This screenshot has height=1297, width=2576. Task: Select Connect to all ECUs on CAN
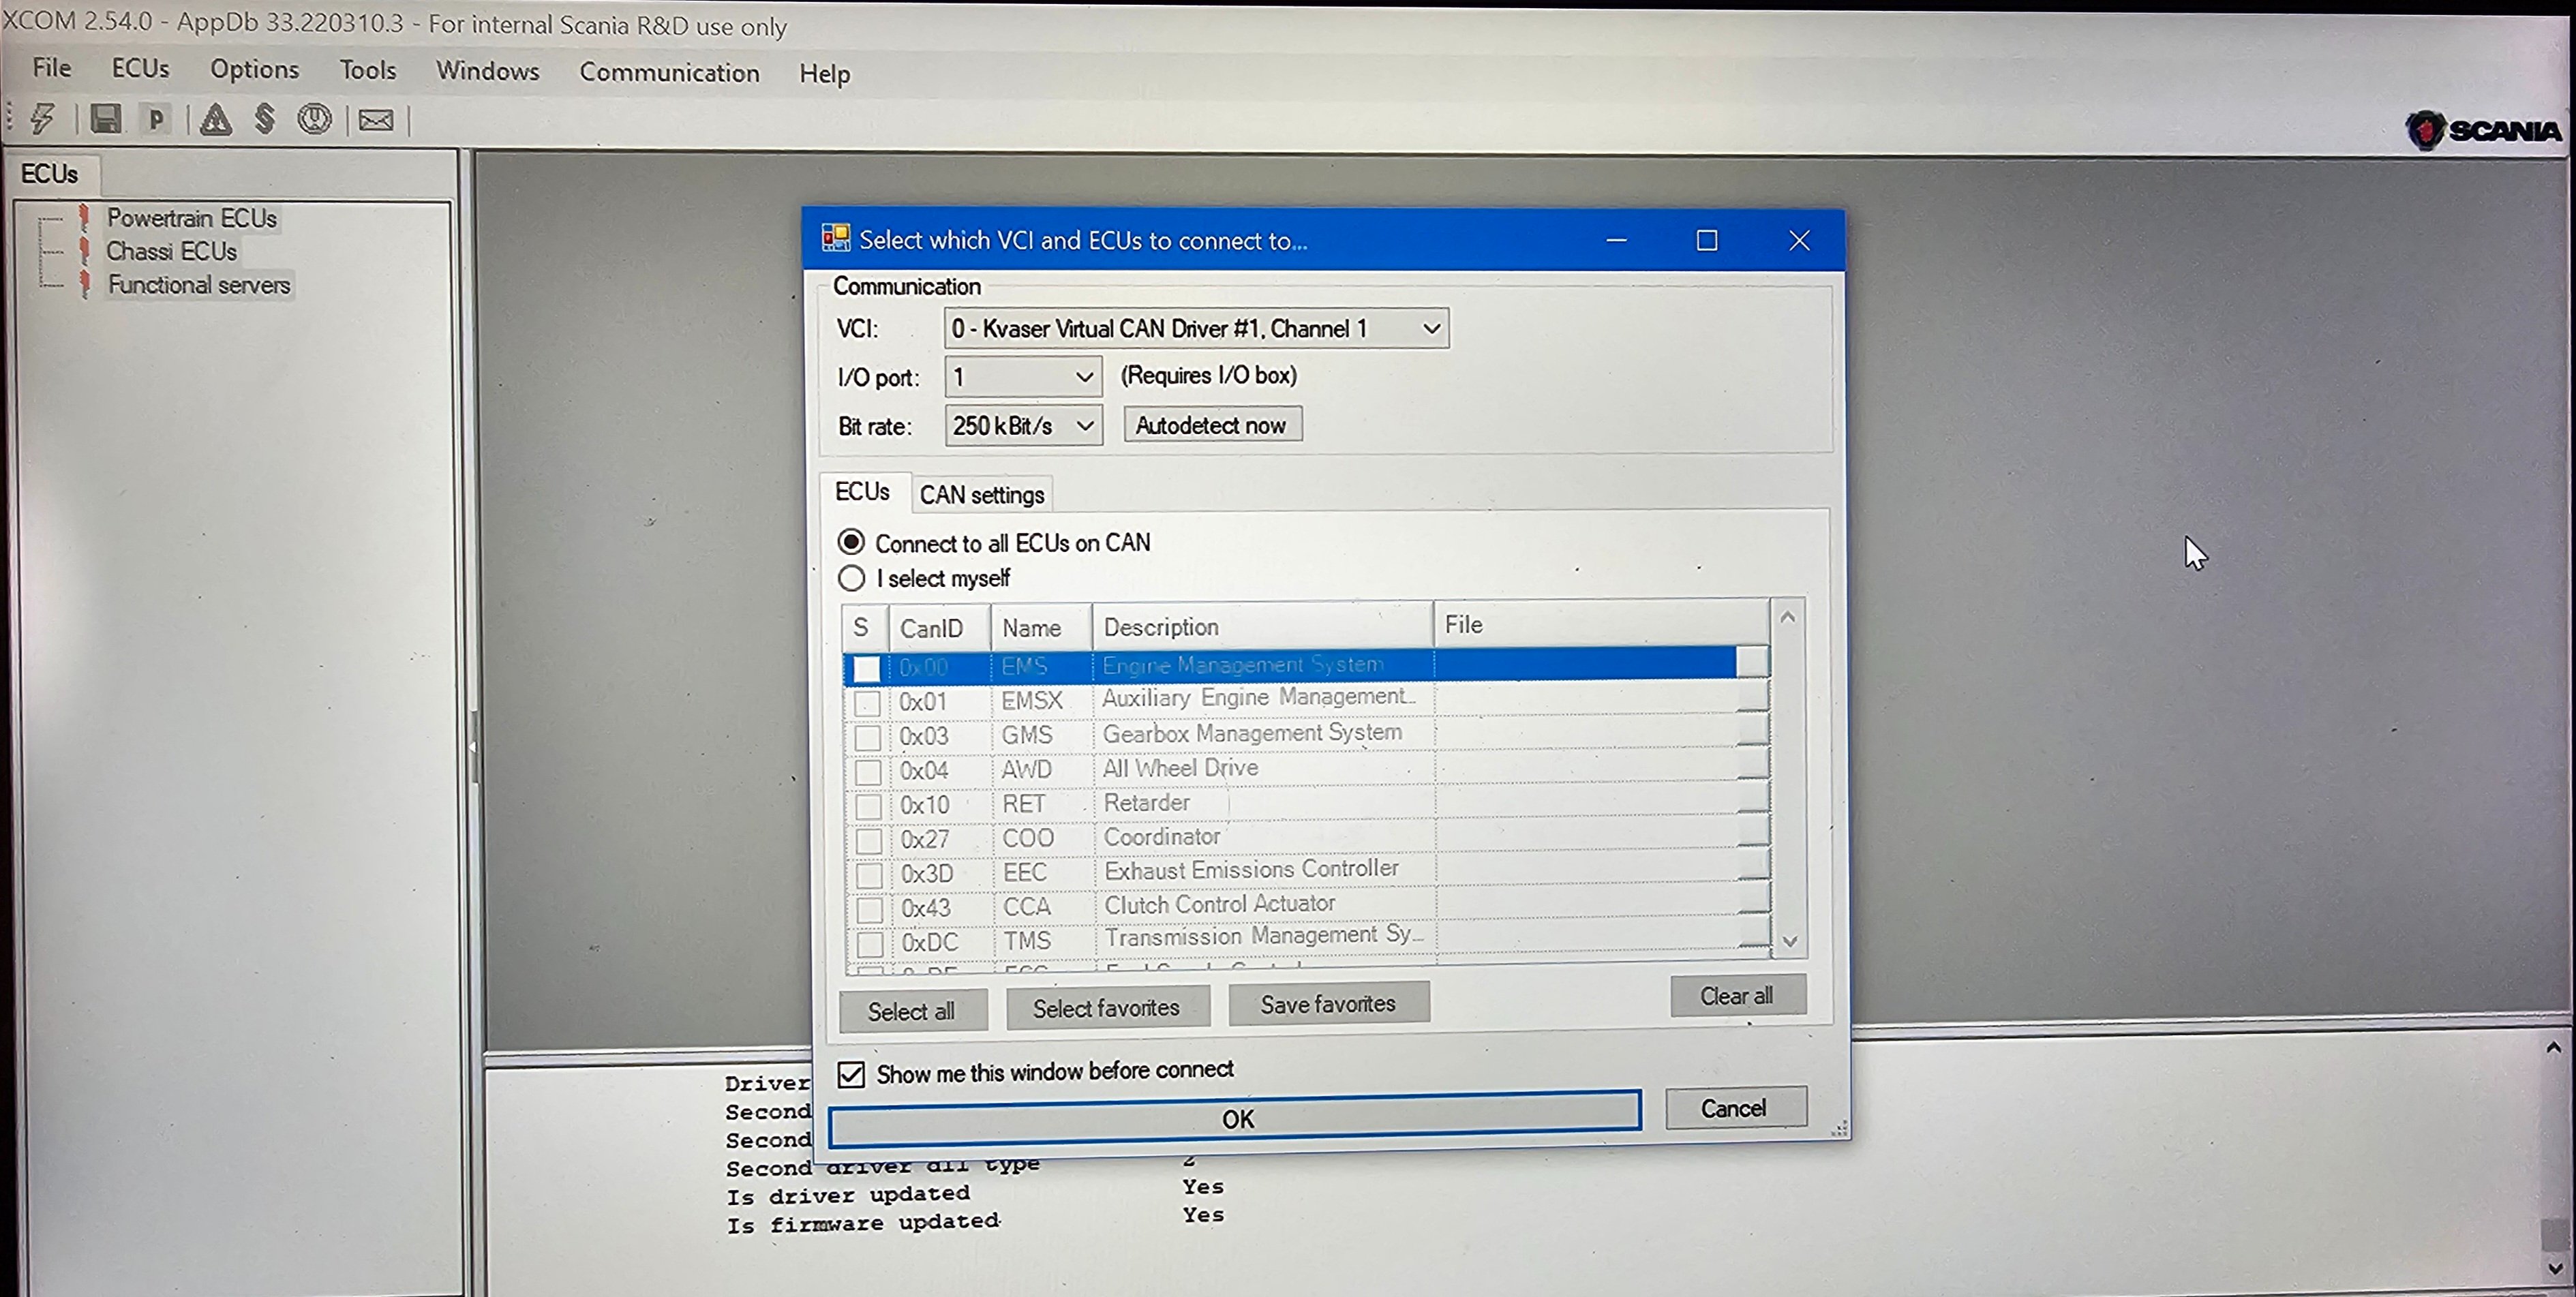(x=851, y=542)
